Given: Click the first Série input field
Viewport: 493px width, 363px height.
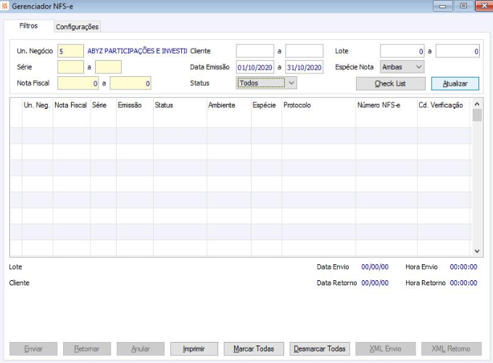Looking at the screenshot, I should (x=70, y=67).
